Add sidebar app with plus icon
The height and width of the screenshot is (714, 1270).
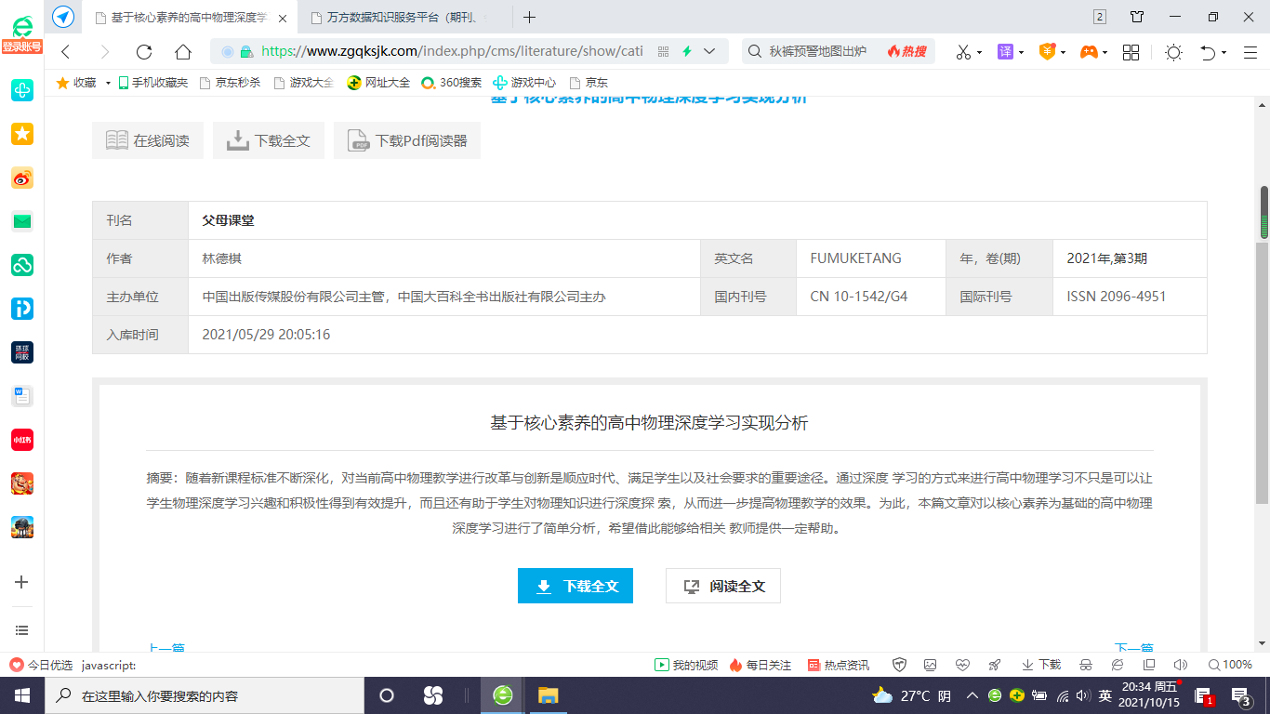click(22, 582)
